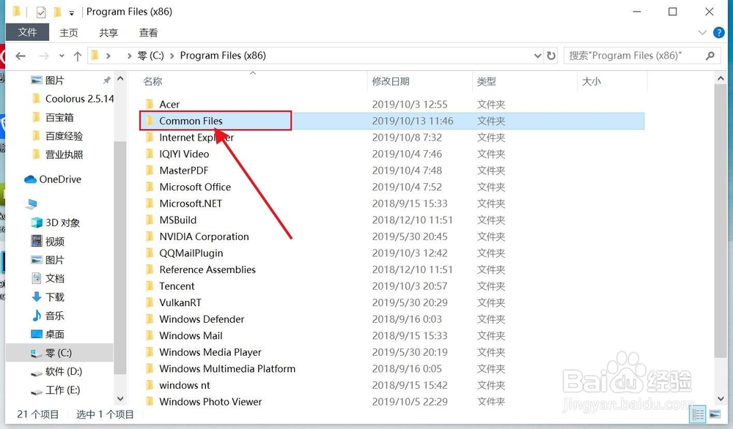Open 下载 in navigation pane
733x429 pixels.
[x=55, y=297]
